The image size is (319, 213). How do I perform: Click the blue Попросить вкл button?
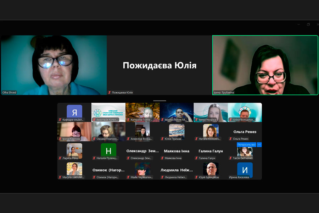(x=246, y=144)
